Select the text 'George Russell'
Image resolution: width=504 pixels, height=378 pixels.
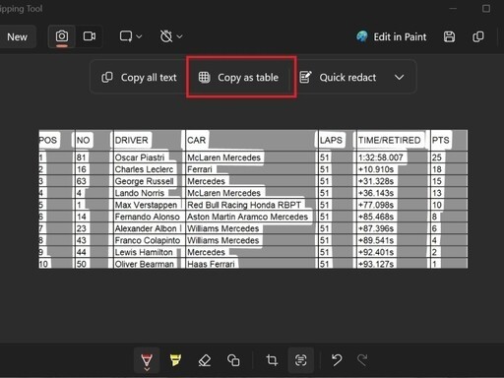tap(144, 181)
